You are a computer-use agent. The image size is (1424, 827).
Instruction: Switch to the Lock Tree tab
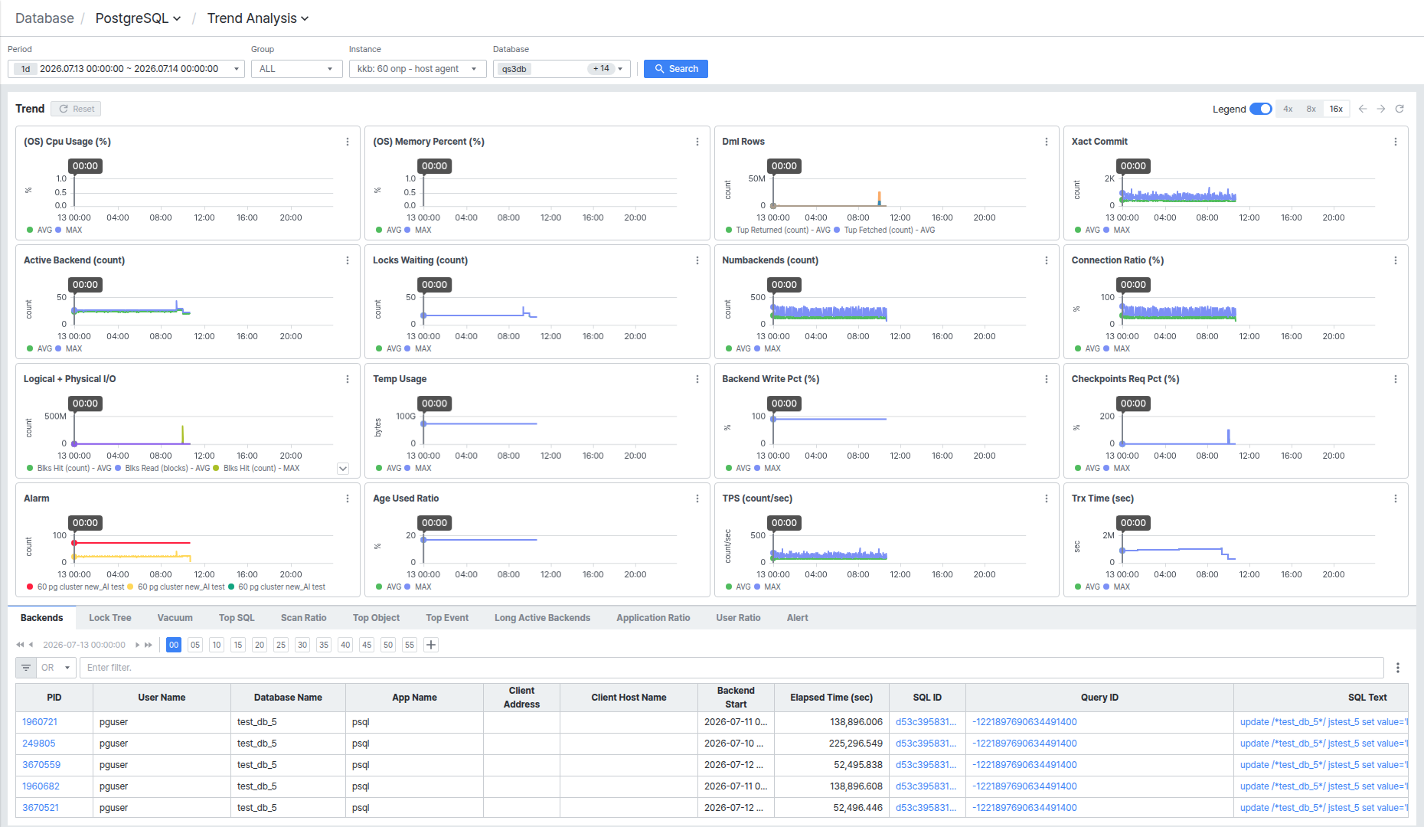point(109,618)
